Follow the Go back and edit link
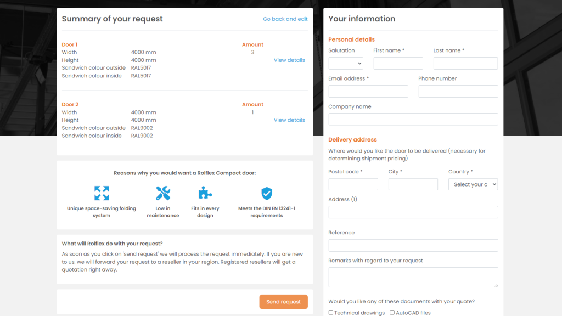Viewport: 562px width, 316px height. [x=285, y=19]
